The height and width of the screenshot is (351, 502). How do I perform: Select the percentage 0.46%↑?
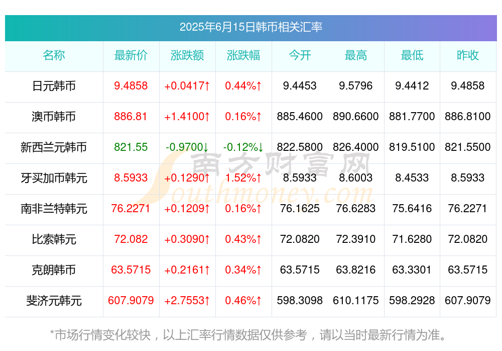click(x=243, y=300)
